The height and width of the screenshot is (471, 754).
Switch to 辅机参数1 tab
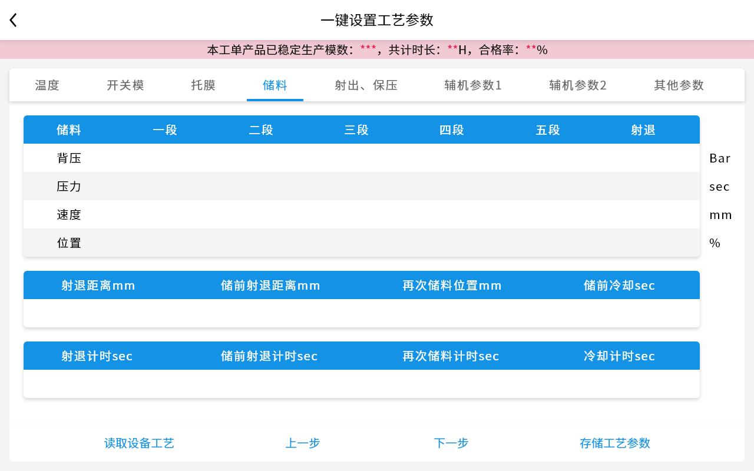[x=473, y=85]
